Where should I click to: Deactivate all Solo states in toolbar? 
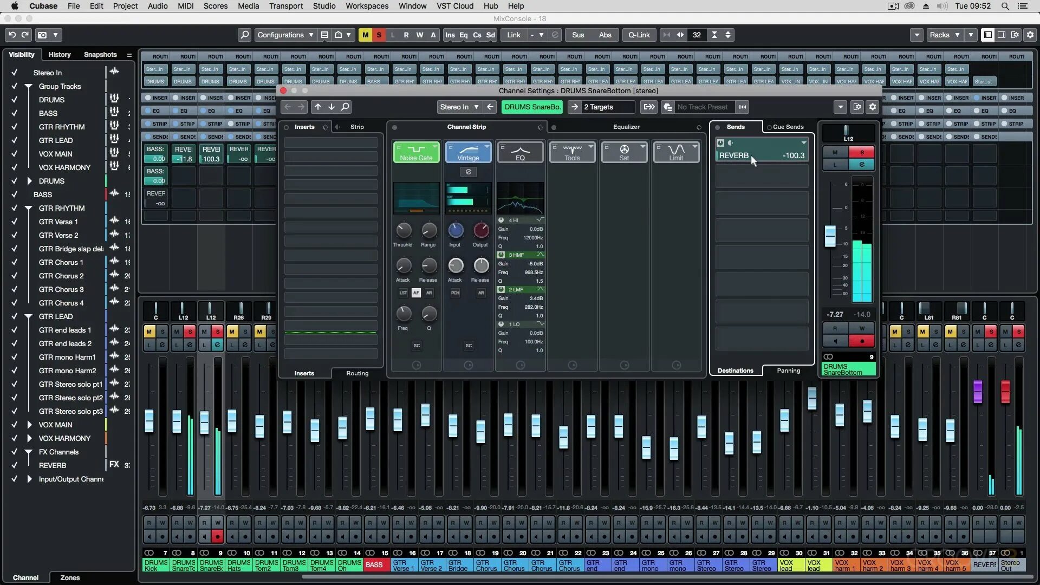pos(379,35)
